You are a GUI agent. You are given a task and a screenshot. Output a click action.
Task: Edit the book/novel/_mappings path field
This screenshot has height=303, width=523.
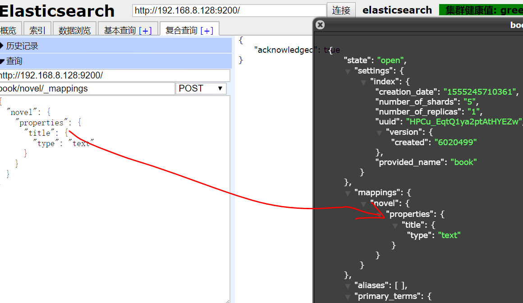[87, 88]
